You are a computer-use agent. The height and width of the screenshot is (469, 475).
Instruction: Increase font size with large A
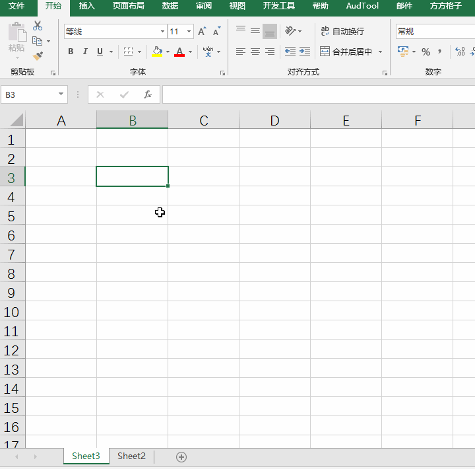(202, 31)
